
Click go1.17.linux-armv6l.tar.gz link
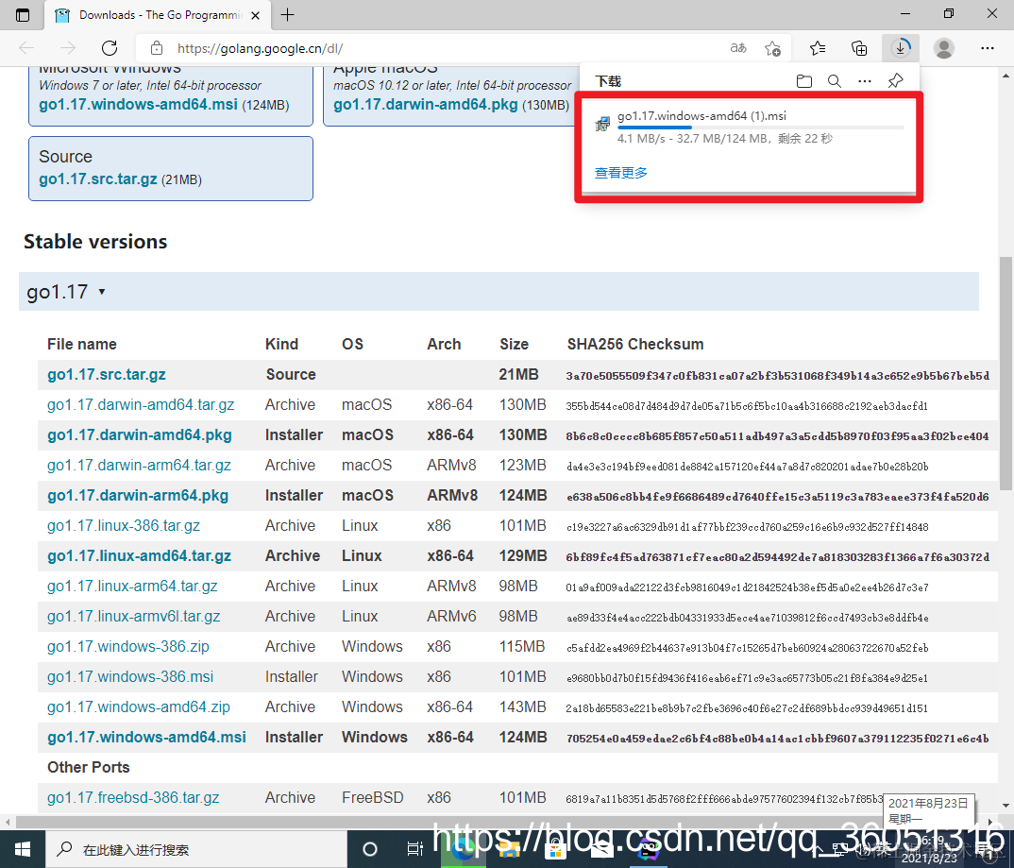point(134,617)
